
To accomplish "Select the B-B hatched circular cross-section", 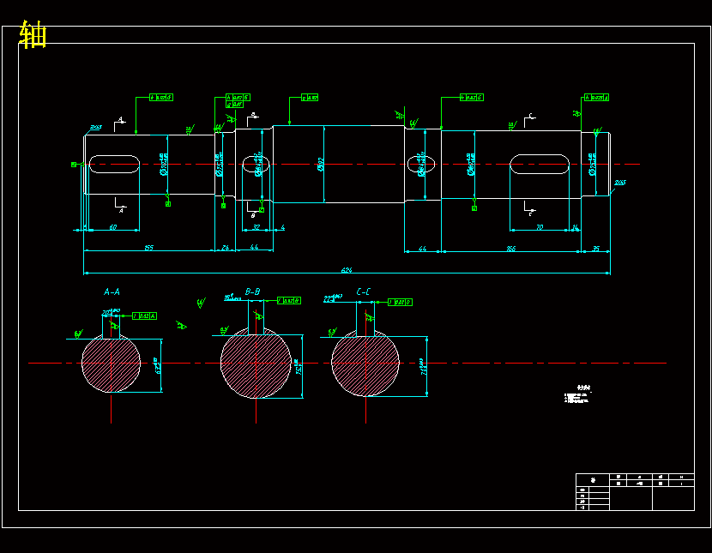I will point(256,363).
